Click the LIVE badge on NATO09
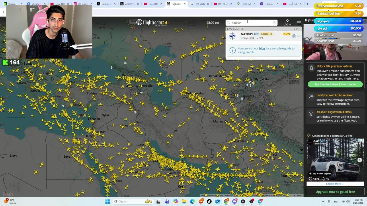This screenshot has width=367, height=206. 287,34
